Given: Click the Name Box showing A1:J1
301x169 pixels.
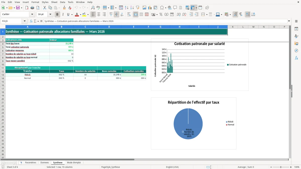Looking at the screenshot, I should click(12, 21).
